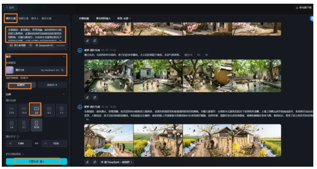Click the 3:2 tag in the 15:43 entry
This screenshot has height=169, width=317.
pos(199,55)
